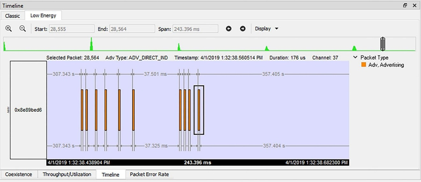Click the overview position slider handle
This screenshot has width=421, height=182.
tap(383, 44)
